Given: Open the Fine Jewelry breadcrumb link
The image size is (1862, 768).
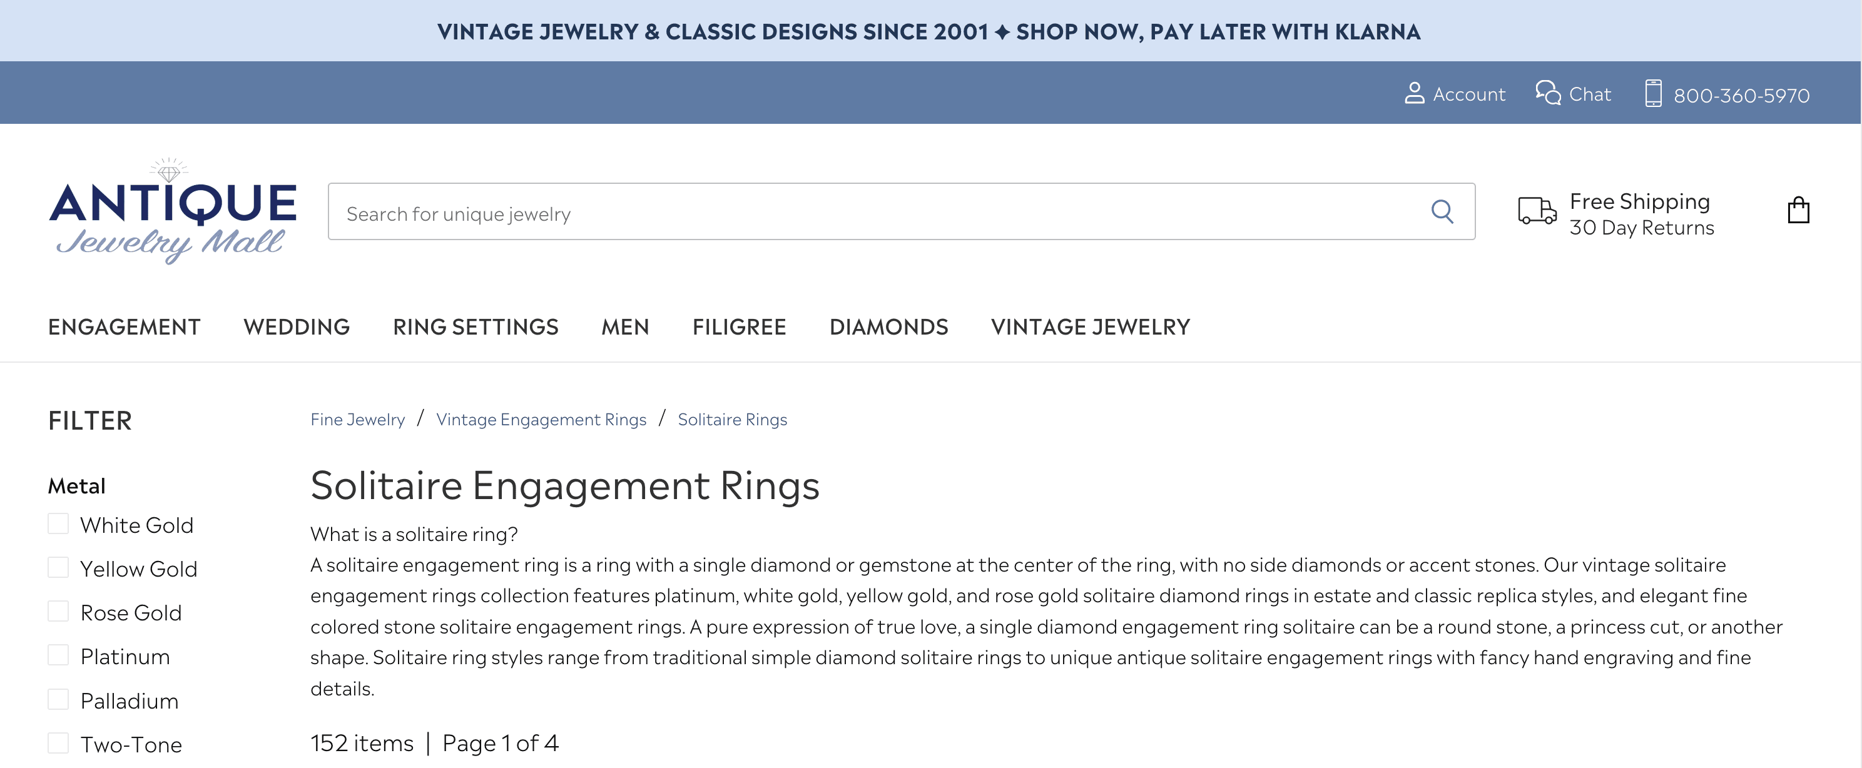Looking at the screenshot, I should coord(357,418).
